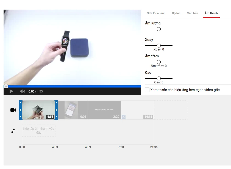The height and width of the screenshot is (169, 231).
Task: Open the Bộ lọc tab
Action: tap(176, 13)
